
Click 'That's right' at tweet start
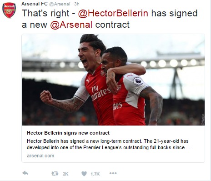point(45,14)
